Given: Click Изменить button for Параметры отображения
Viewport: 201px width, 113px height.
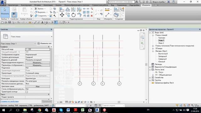Looking at the screenshot, I should (x=37, y=65).
